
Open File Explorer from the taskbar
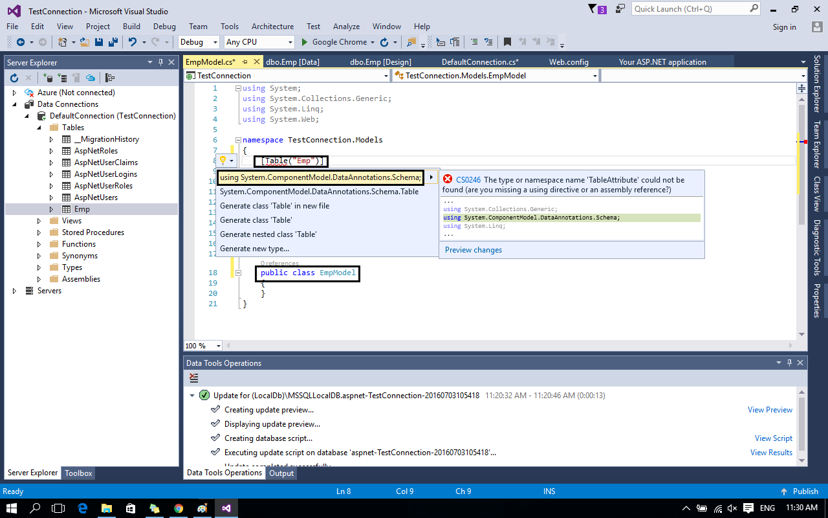pos(106,508)
